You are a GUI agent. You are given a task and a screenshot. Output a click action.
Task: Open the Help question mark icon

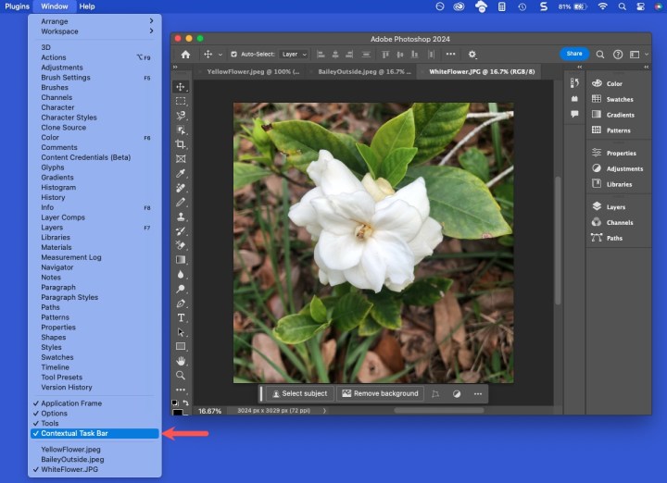pyautogui.click(x=618, y=55)
